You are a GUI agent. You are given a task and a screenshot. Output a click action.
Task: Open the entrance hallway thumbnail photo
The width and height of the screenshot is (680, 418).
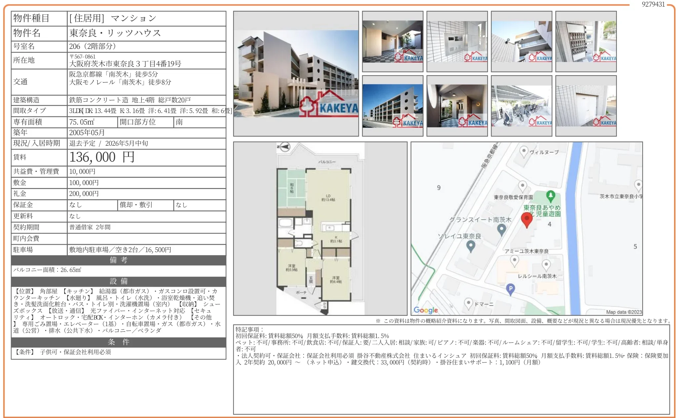(x=393, y=41)
